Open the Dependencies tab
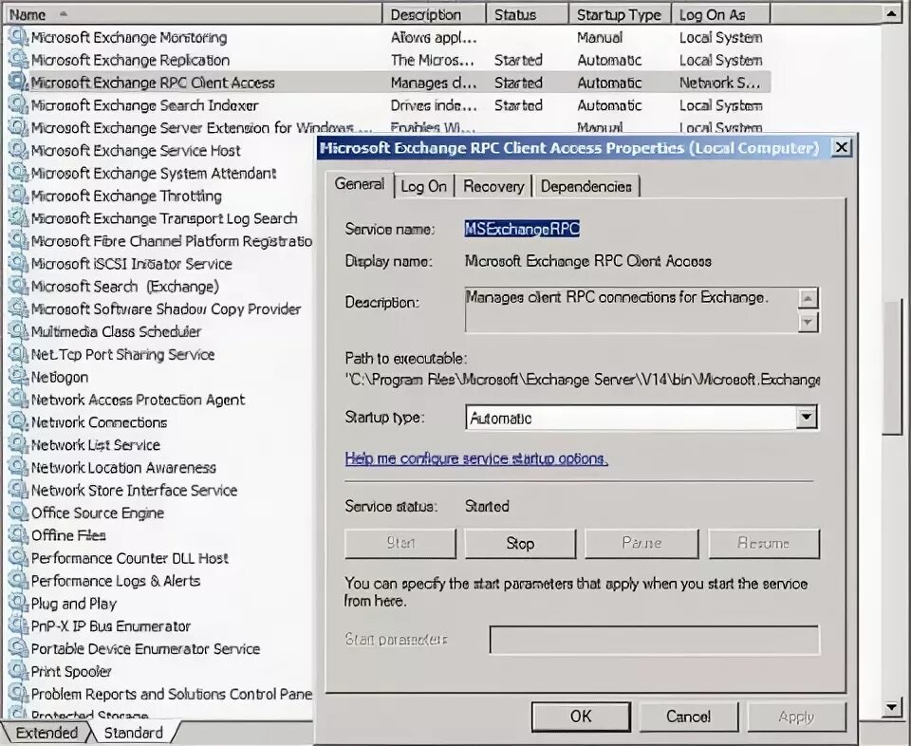 pos(586,186)
